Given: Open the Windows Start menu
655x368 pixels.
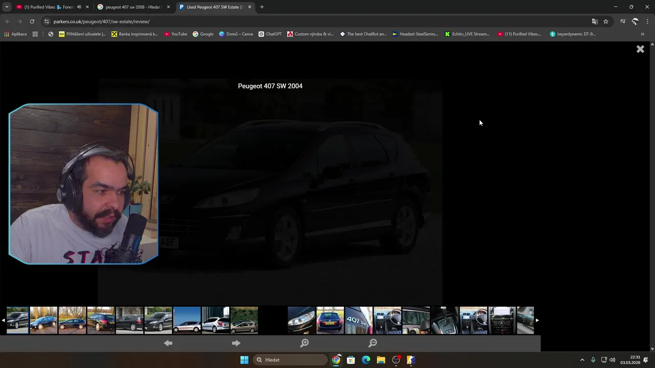Looking at the screenshot, I should (x=244, y=360).
